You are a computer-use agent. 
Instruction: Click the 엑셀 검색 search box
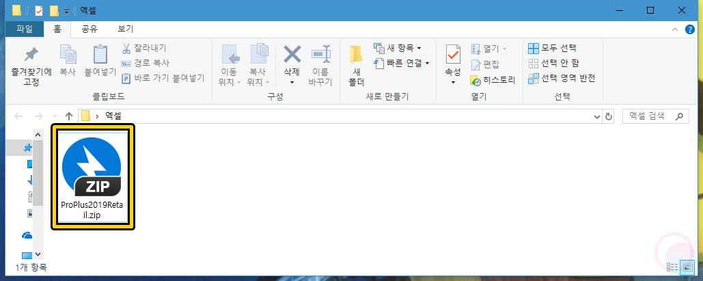pyautogui.click(x=655, y=117)
